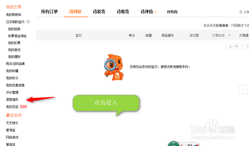Open 我的积分 link
The height and width of the screenshot is (146, 249).
pyautogui.click(x=12, y=78)
